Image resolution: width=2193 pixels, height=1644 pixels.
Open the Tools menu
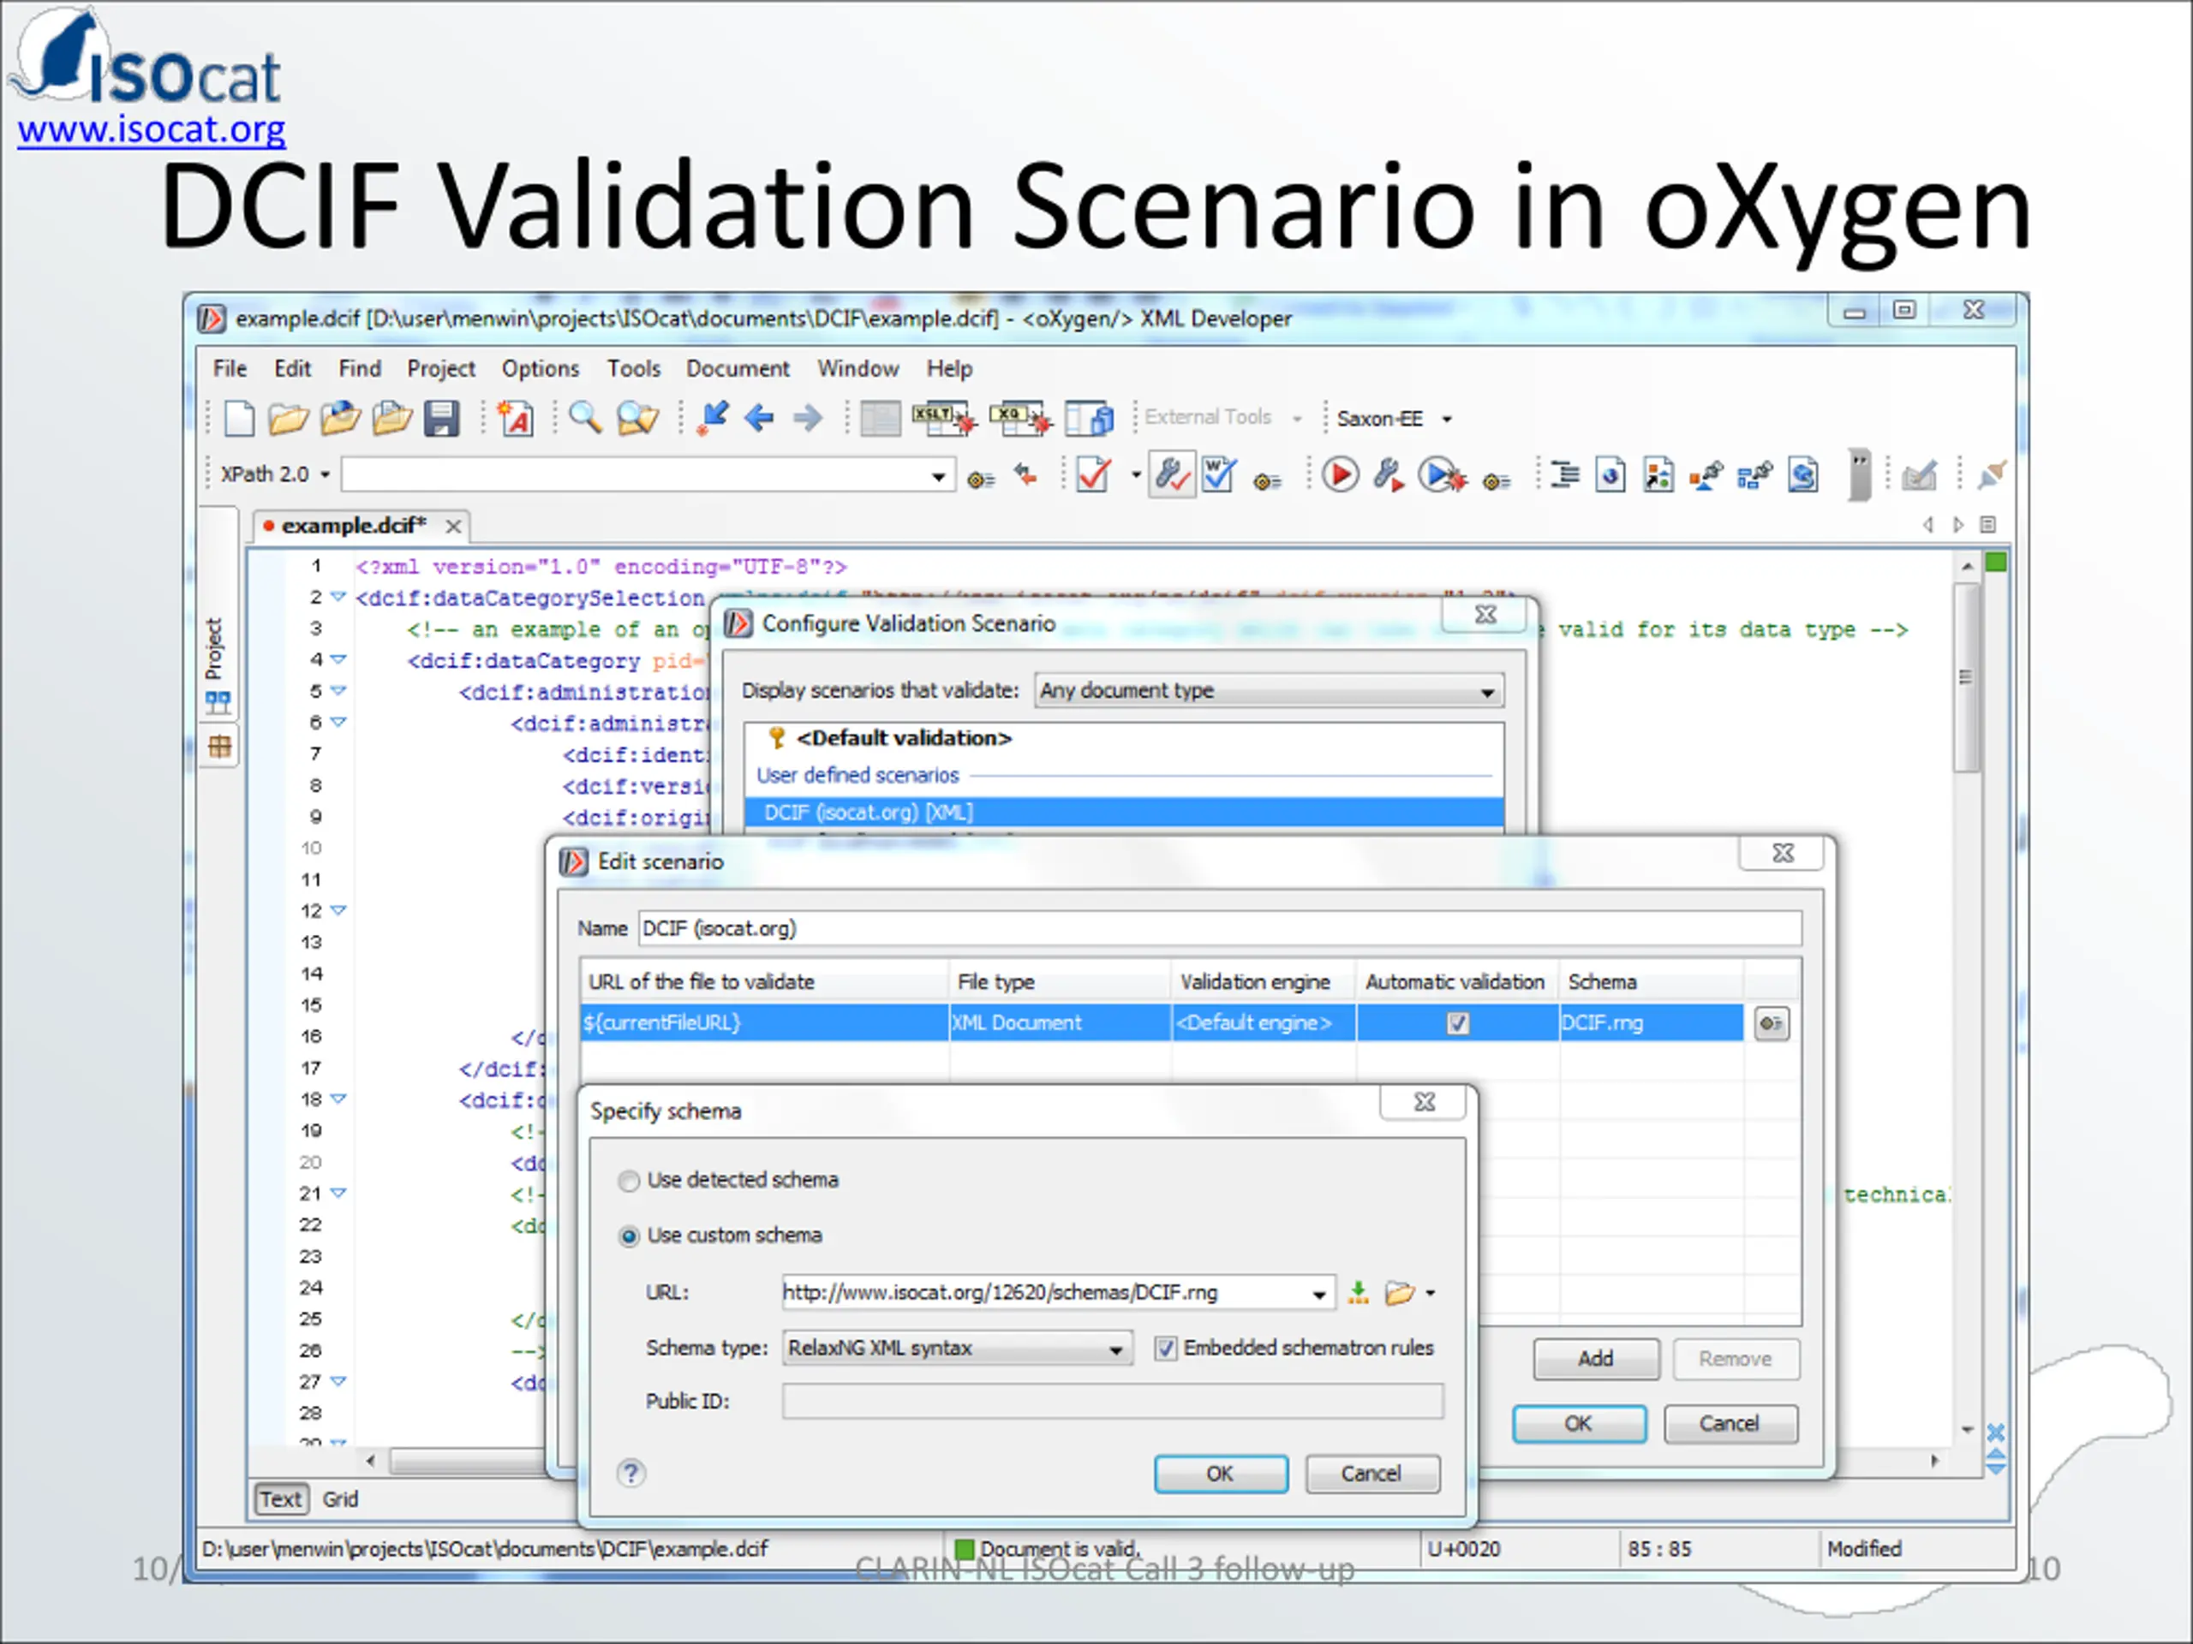[634, 369]
